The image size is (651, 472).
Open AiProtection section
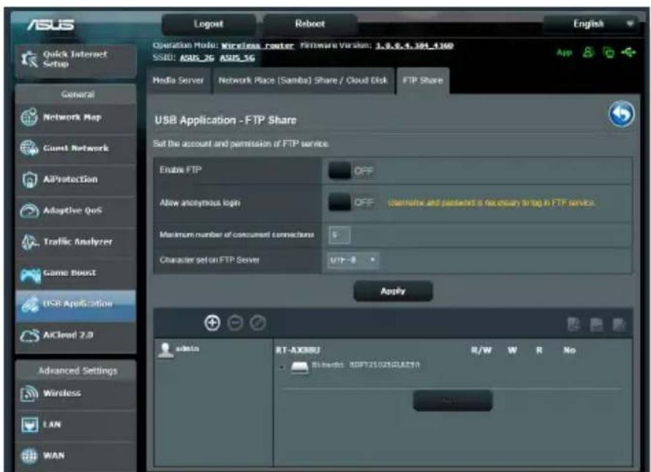(x=75, y=179)
